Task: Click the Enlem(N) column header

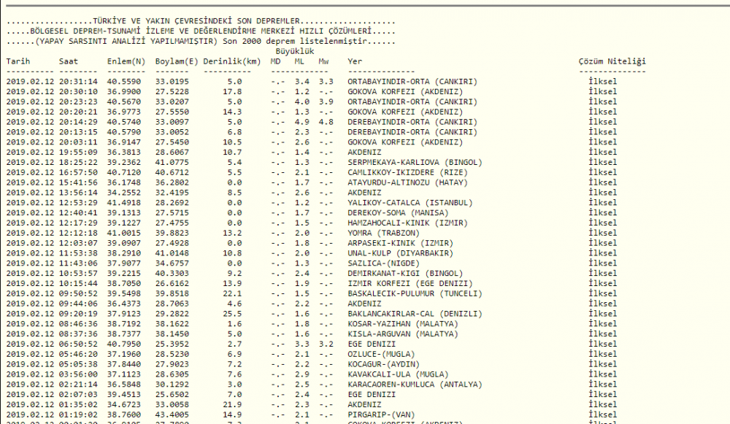Action: click(126, 61)
